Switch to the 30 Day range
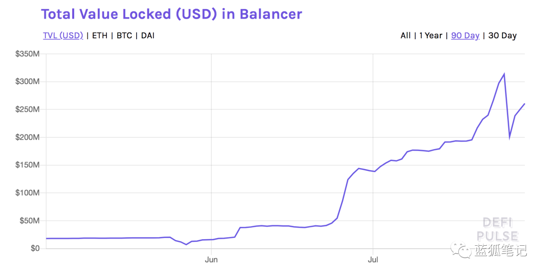Screen dimensions: 545x274 coord(503,36)
